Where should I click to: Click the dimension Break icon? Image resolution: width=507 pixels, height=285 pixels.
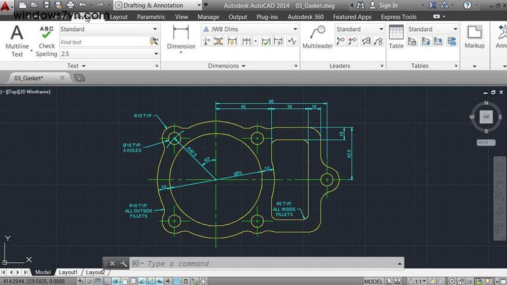tap(206, 42)
